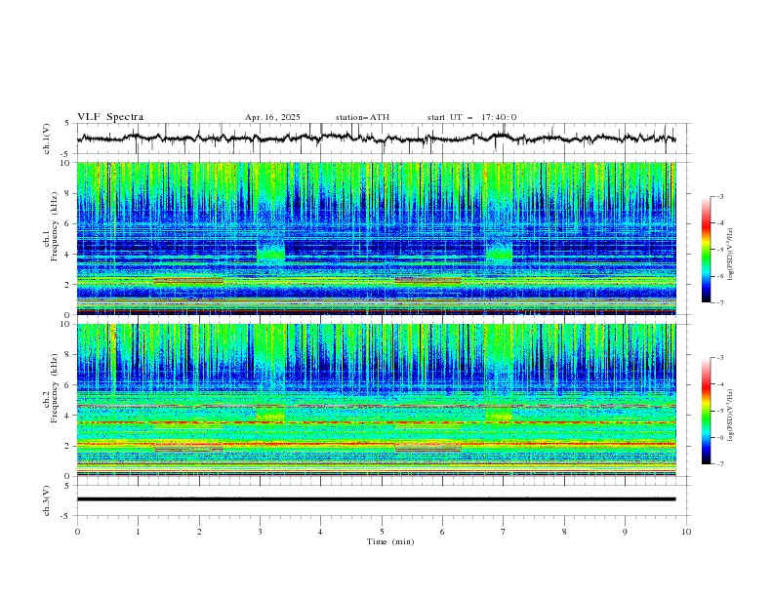Select the ch.1 color bar "log(PSD)(V²/Hz)" label
Screen dimensions: 773x597
[731, 255]
